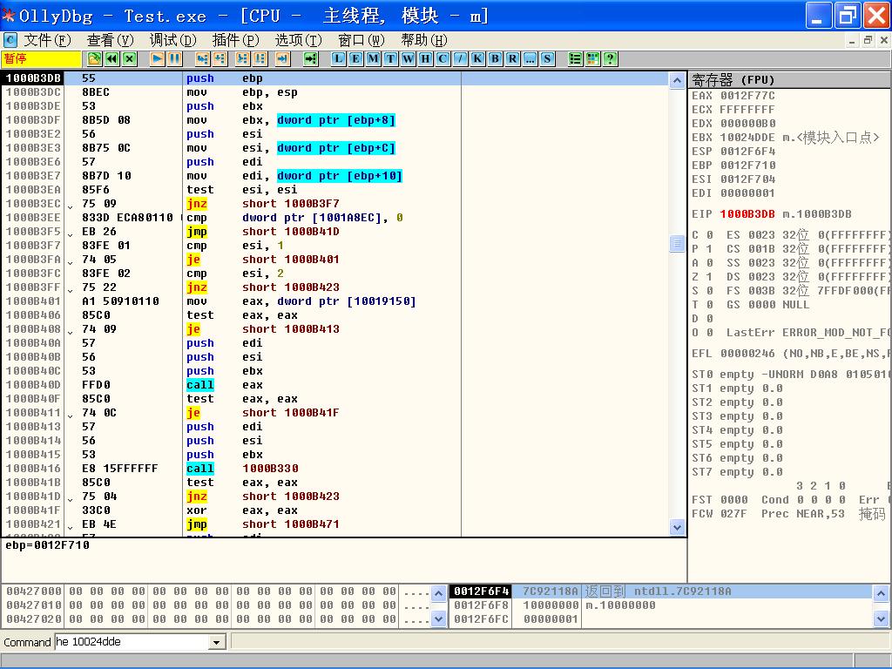The image size is (892, 669).
Task: Open the Log window with L button
Action: tap(339, 58)
